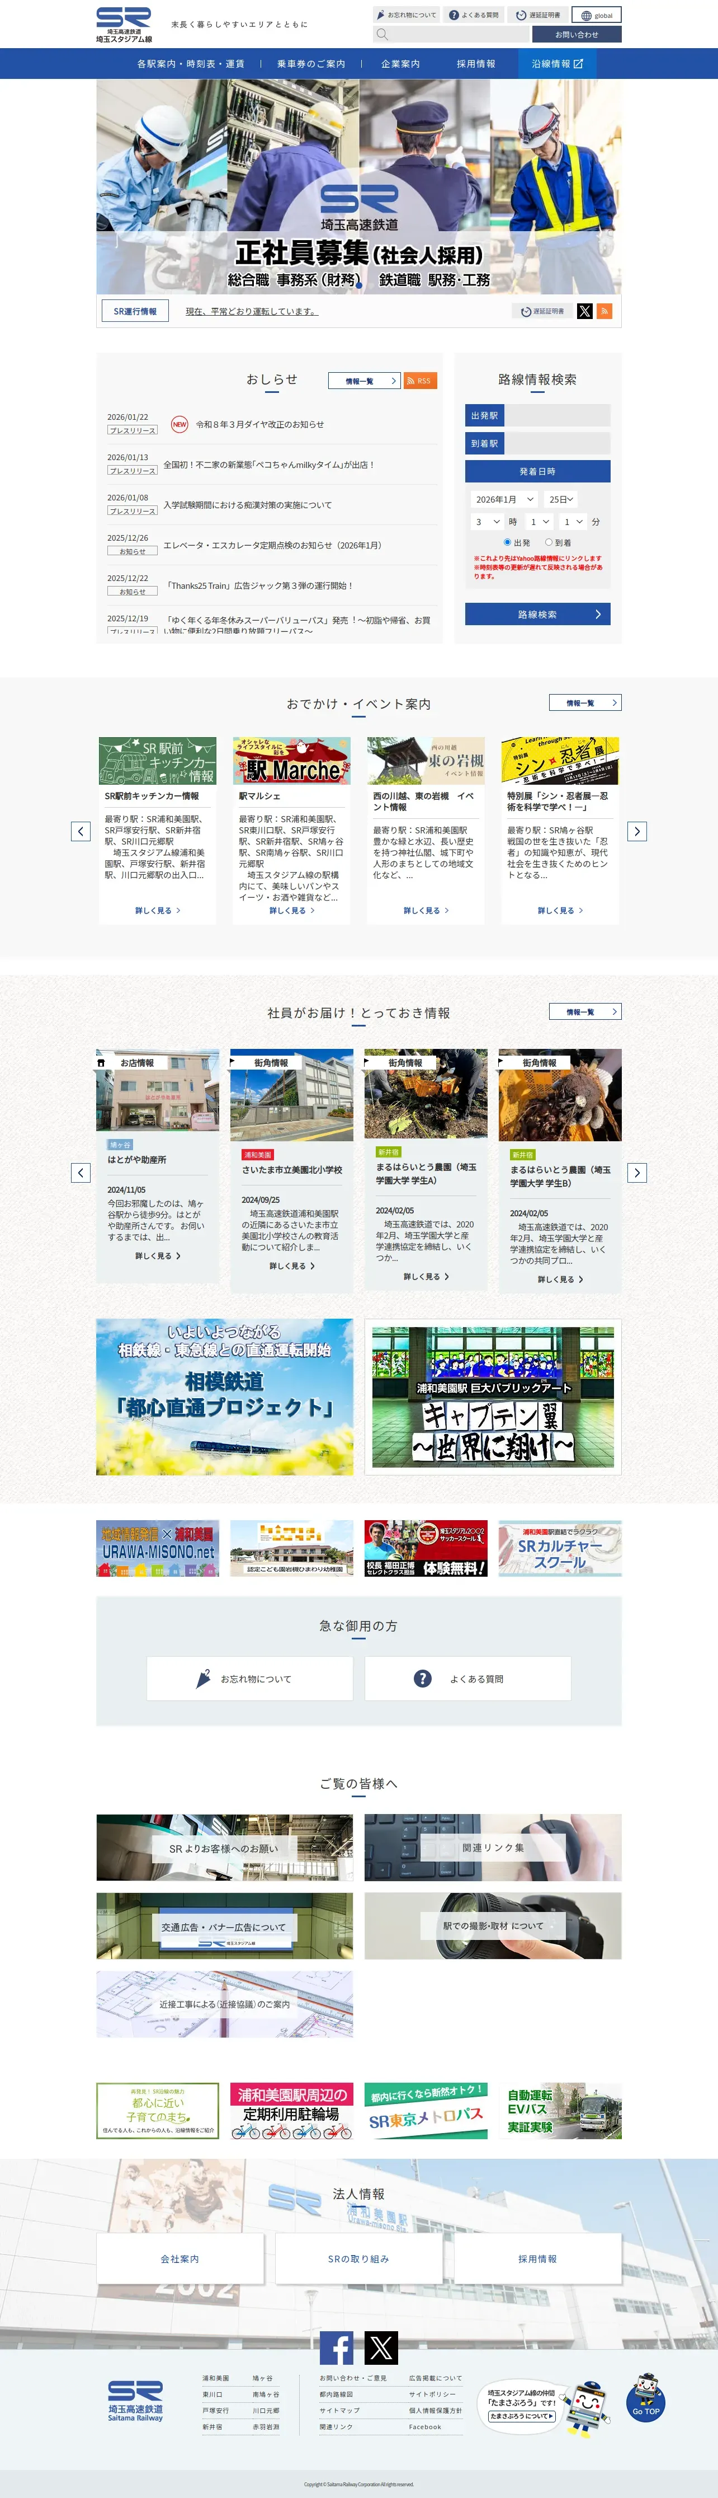This screenshot has width=718, height=2498.
Task: Open the キャプテン翼 public art banner
Action: (493, 1396)
